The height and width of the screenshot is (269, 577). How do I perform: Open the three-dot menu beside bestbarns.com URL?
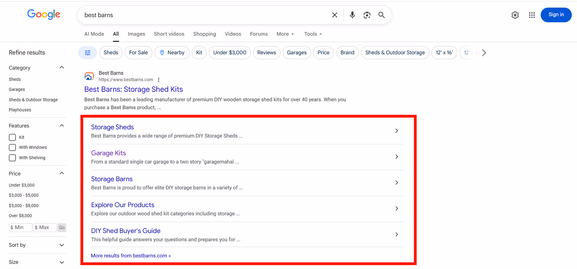click(x=159, y=80)
